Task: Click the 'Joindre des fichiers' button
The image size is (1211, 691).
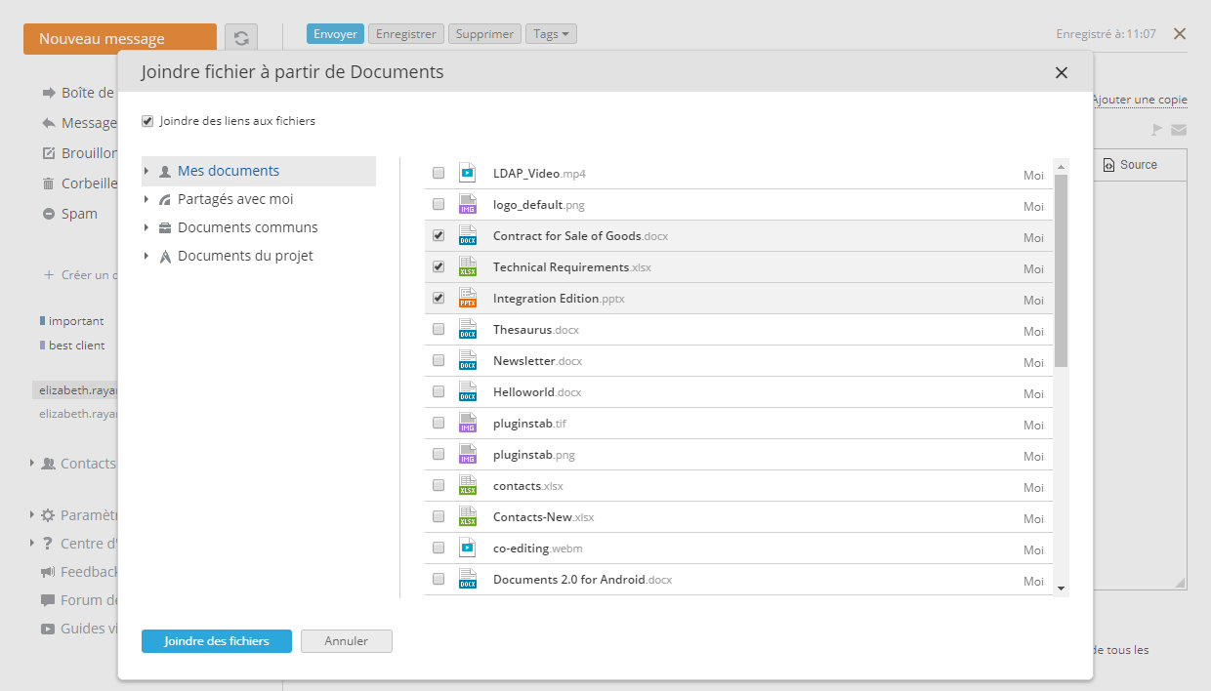Action: 216,641
